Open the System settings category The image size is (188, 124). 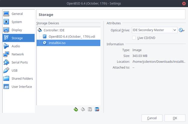[17, 22]
